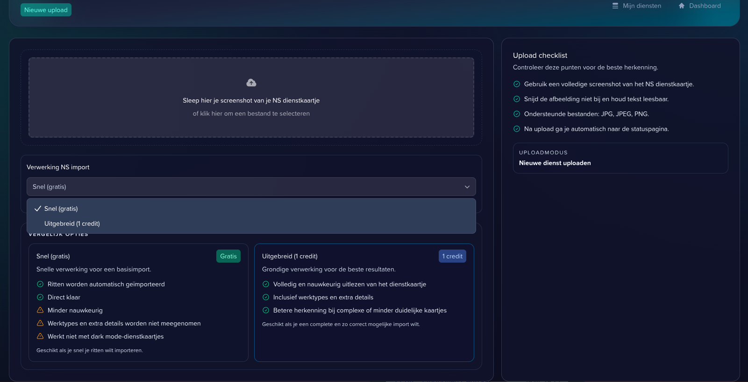Click 'Geschikt als je snel je ritten wilt importeren.'
This screenshot has width=748, height=382.
coord(90,350)
